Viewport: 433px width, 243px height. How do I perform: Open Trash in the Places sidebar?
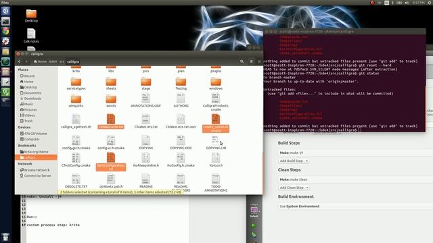[26, 121]
